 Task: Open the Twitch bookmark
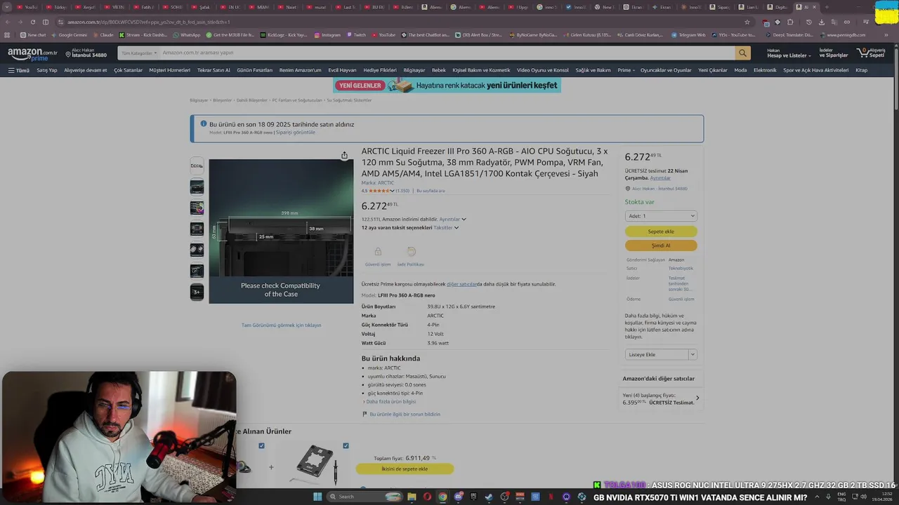(356, 34)
